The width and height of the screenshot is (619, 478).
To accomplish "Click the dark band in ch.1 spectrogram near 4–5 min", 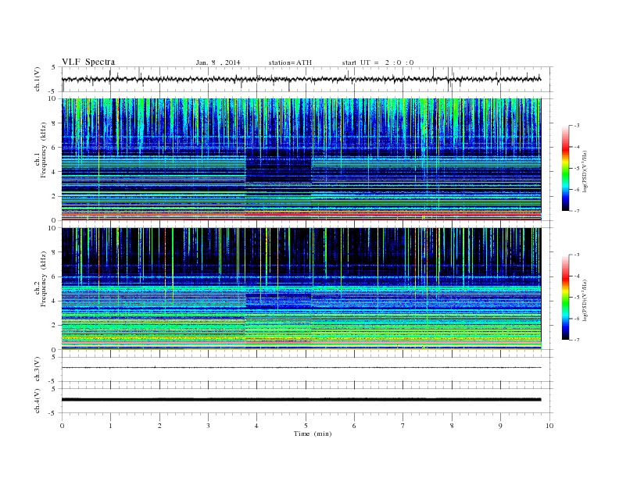I will (x=279, y=166).
